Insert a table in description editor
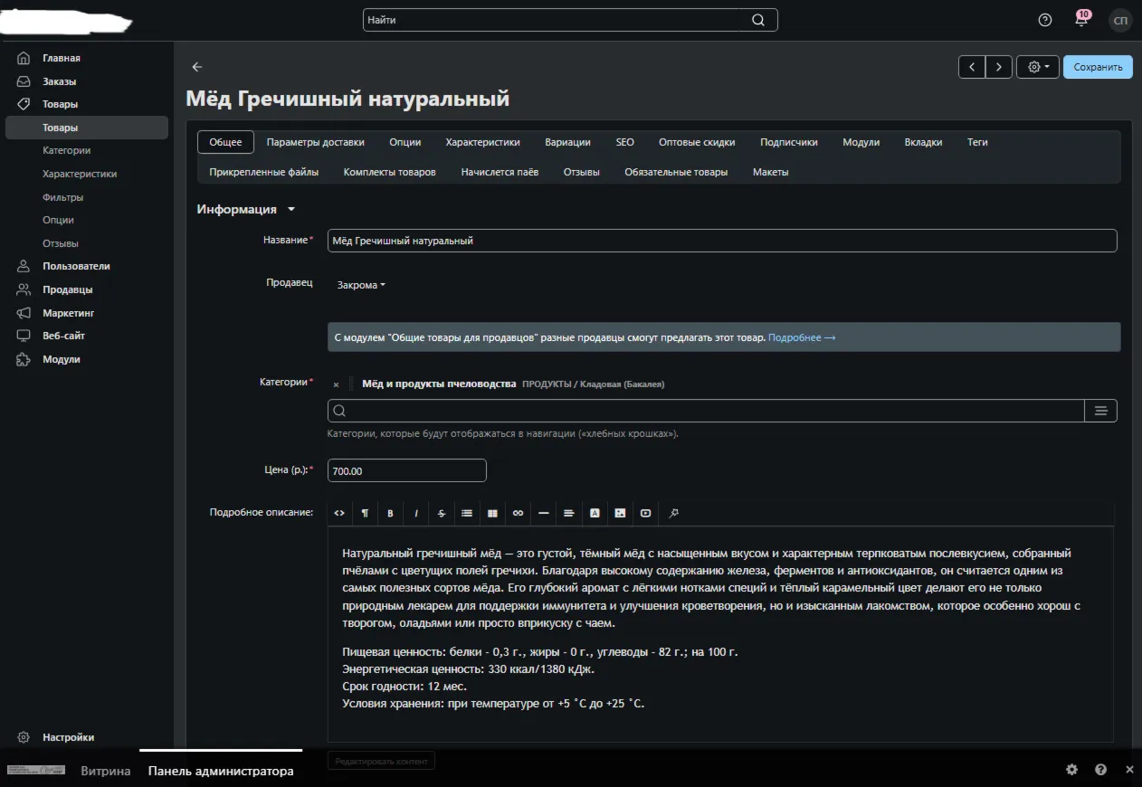Image resolution: width=1142 pixels, height=787 pixels. (492, 513)
